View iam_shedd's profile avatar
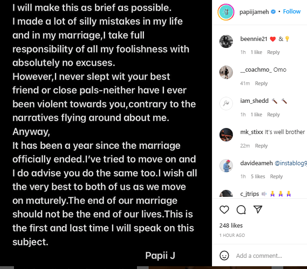The width and height of the screenshot is (307, 269). pyautogui.click(x=226, y=103)
